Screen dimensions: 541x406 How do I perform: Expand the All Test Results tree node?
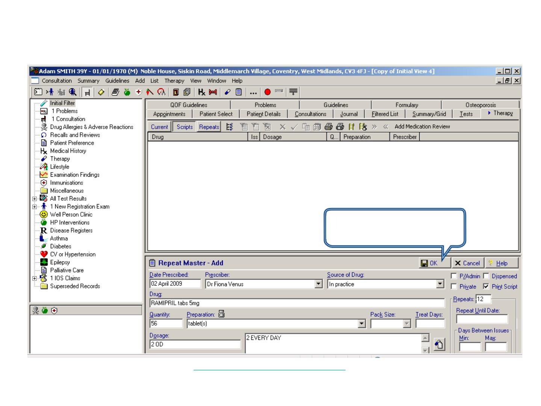coord(35,199)
